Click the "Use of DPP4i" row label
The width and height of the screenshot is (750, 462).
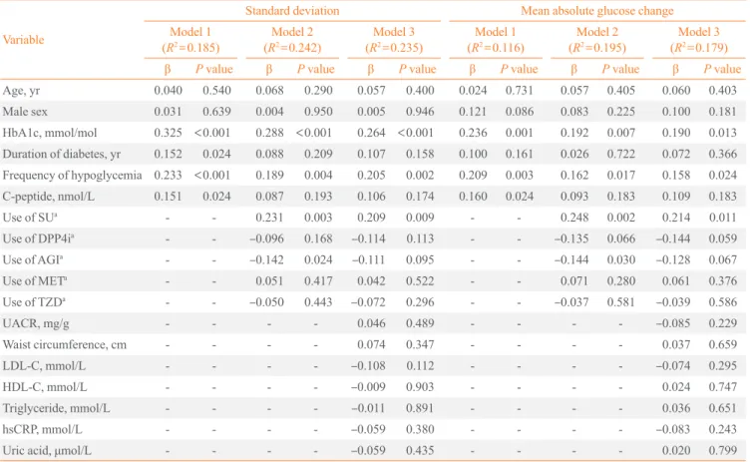[38, 238]
